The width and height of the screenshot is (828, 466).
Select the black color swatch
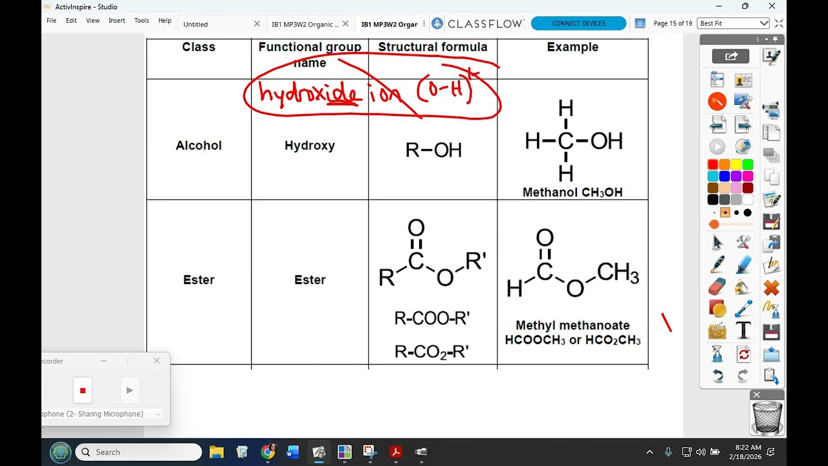[713, 199]
